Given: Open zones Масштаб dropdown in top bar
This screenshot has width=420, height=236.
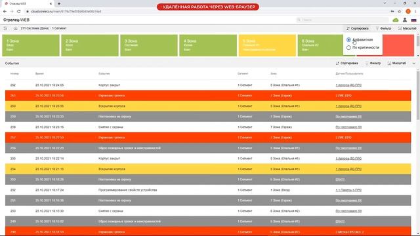Looking at the screenshot, I should 407,28.
